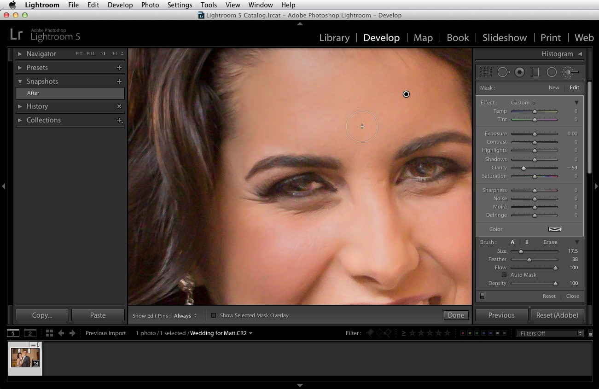Viewport: 599px width, 389px height.
Task: Select the Graduated Filter tool icon
Action: click(x=535, y=72)
